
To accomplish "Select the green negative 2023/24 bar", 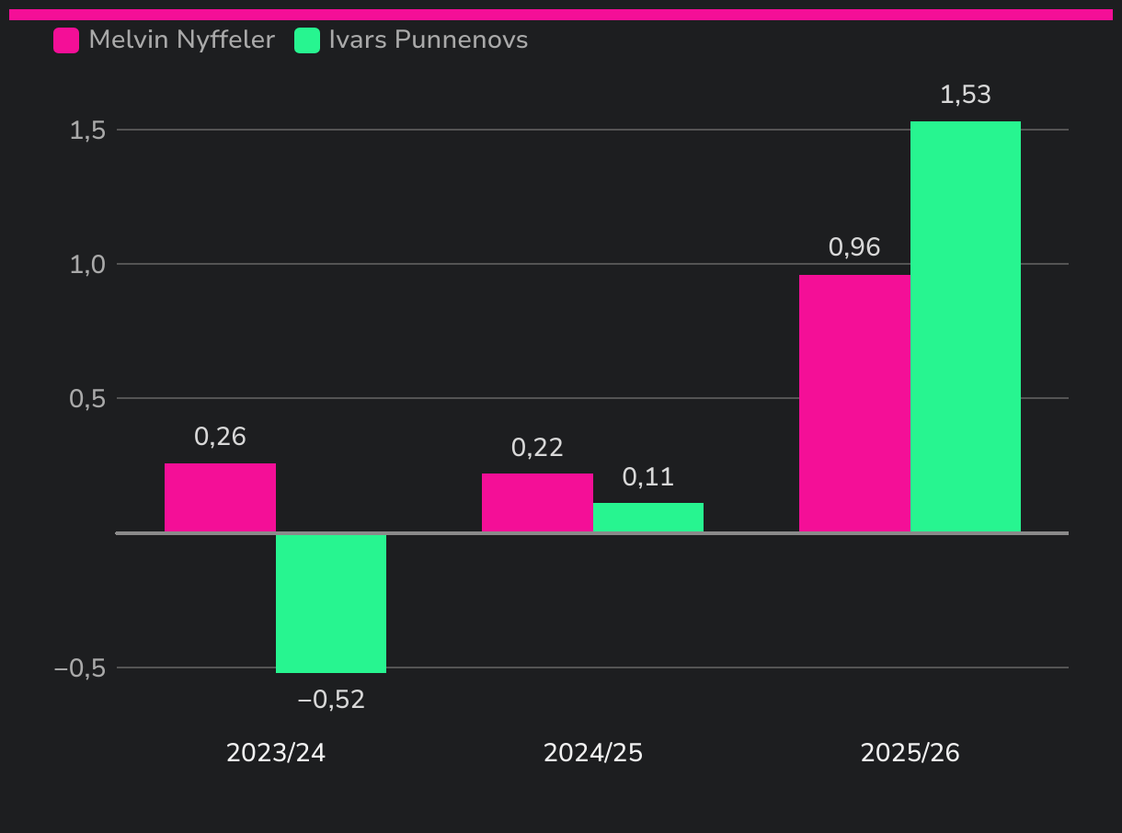I will tap(331, 602).
